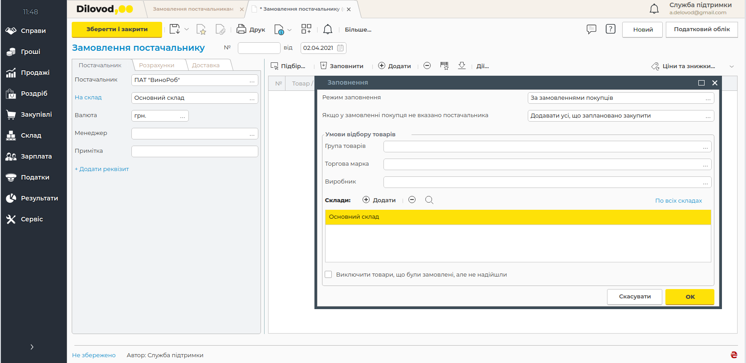Image resolution: width=746 pixels, height=363 pixels.
Task: Expand the Ціни та знижки chevron
Action: [731, 66]
